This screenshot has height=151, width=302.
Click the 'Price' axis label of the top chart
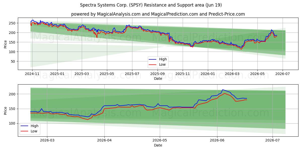pos(6,44)
